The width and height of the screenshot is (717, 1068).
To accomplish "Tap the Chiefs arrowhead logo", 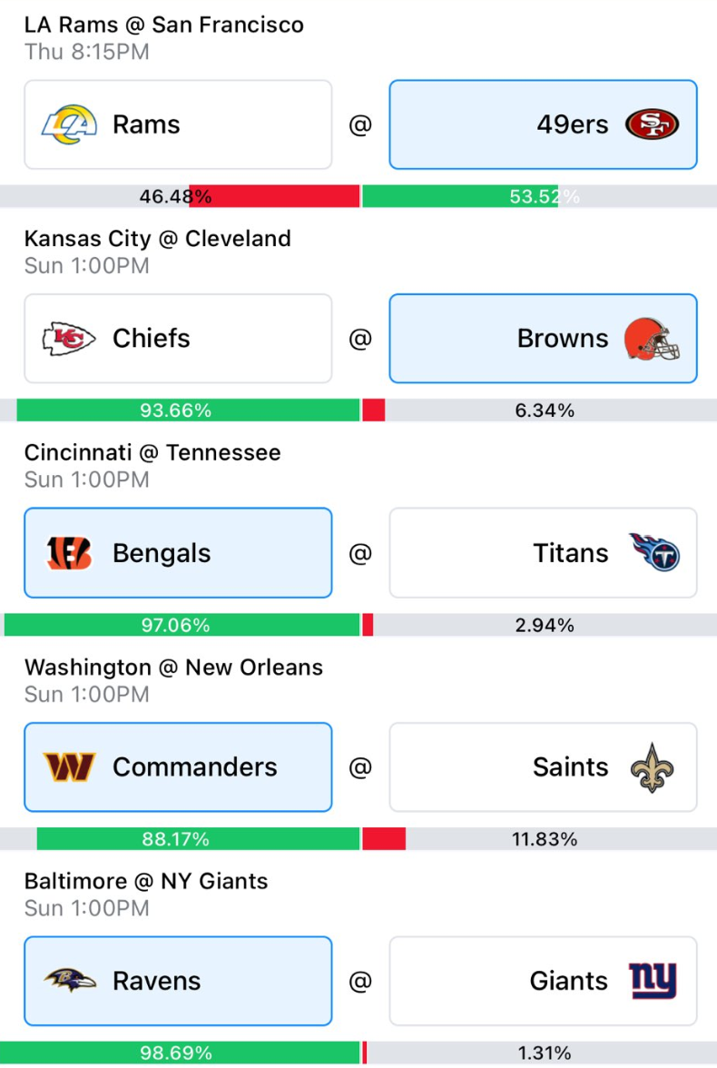I will point(69,339).
